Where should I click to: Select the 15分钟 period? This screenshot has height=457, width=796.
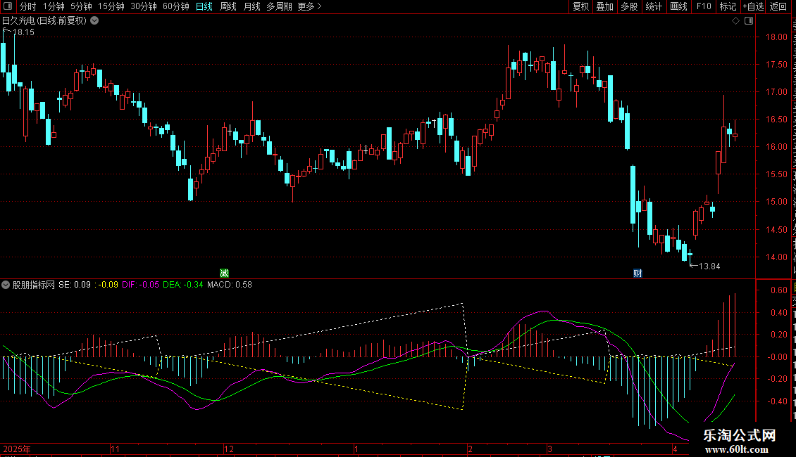(x=111, y=6)
